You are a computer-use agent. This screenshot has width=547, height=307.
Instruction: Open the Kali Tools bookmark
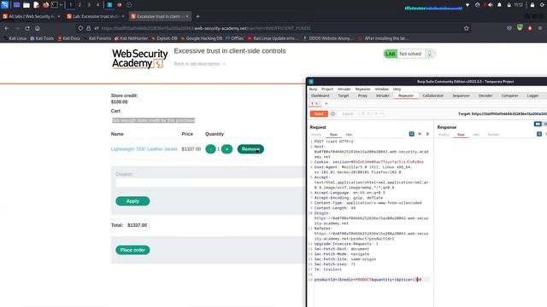tap(42, 38)
